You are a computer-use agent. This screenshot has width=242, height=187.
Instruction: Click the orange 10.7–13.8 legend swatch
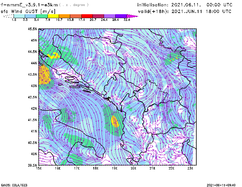(64, 16)
